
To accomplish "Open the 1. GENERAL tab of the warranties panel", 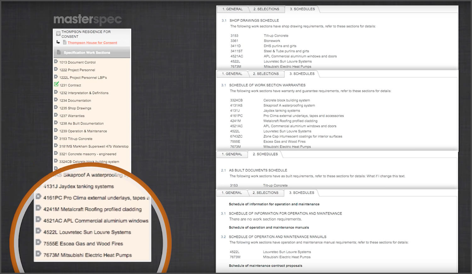I will [x=232, y=74].
